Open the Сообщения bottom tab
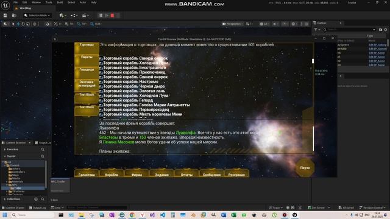 click(x=211, y=173)
